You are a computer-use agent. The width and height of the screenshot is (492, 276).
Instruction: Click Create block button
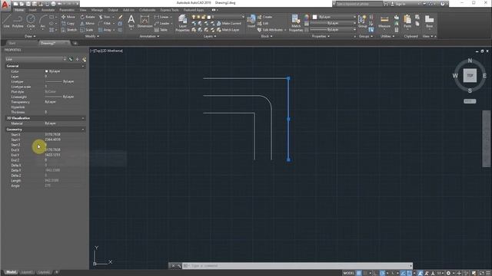point(264,17)
